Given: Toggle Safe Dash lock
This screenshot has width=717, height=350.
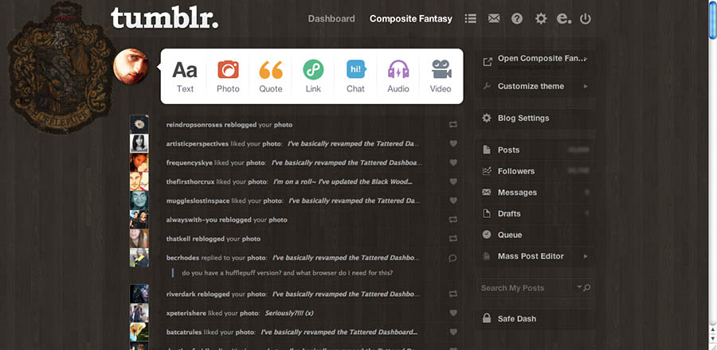Looking at the screenshot, I should [487, 318].
